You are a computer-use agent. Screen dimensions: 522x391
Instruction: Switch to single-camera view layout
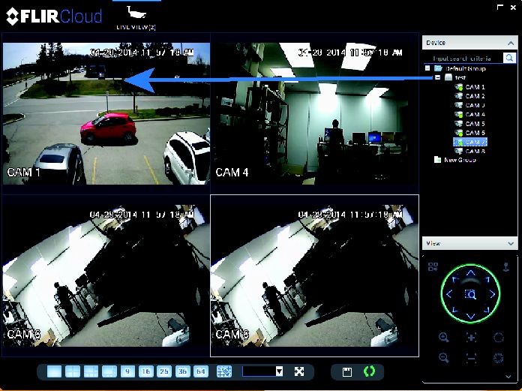(x=54, y=371)
